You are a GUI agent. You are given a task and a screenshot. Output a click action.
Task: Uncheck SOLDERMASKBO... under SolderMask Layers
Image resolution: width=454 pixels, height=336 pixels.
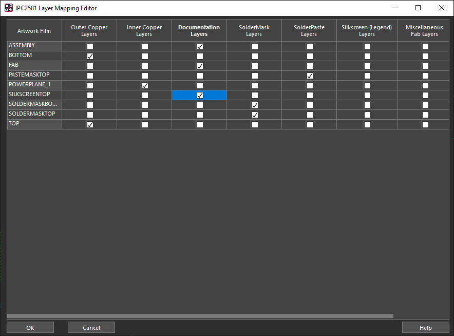click(x=255, y=105)
